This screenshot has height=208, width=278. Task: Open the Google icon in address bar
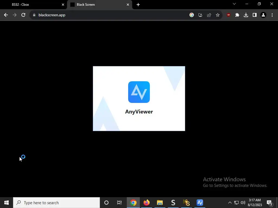[192, 15]
